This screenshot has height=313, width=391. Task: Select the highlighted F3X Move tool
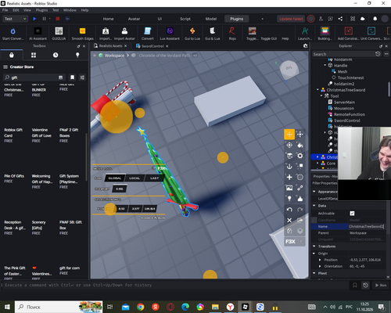(x=289, y=135)
